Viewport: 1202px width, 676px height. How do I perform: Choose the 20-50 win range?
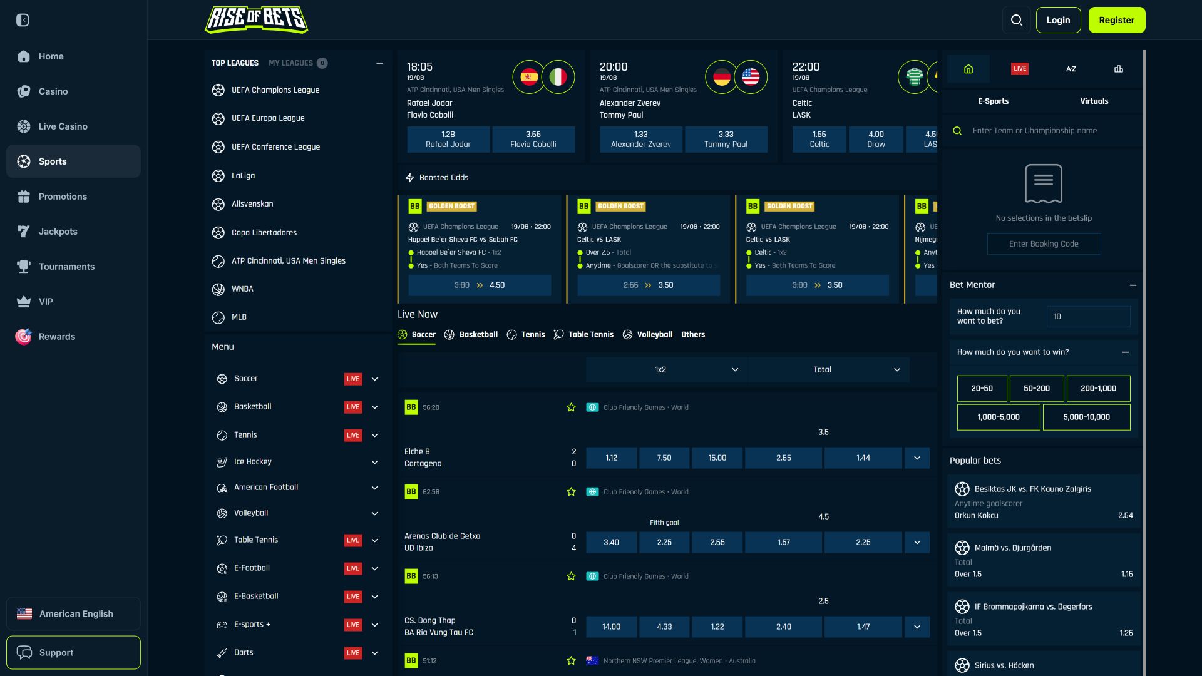pyautogui.click(x=982, y=389)
